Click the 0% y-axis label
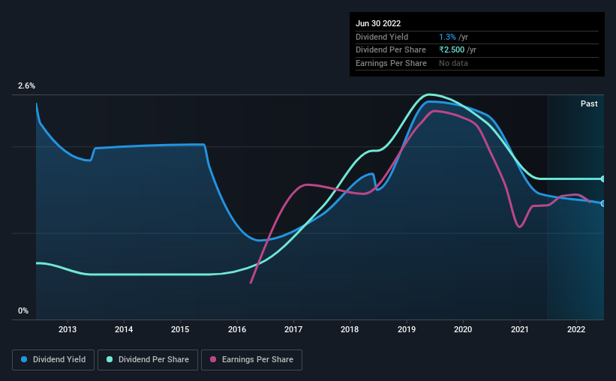The image size is (616, 381). (23, 310)
